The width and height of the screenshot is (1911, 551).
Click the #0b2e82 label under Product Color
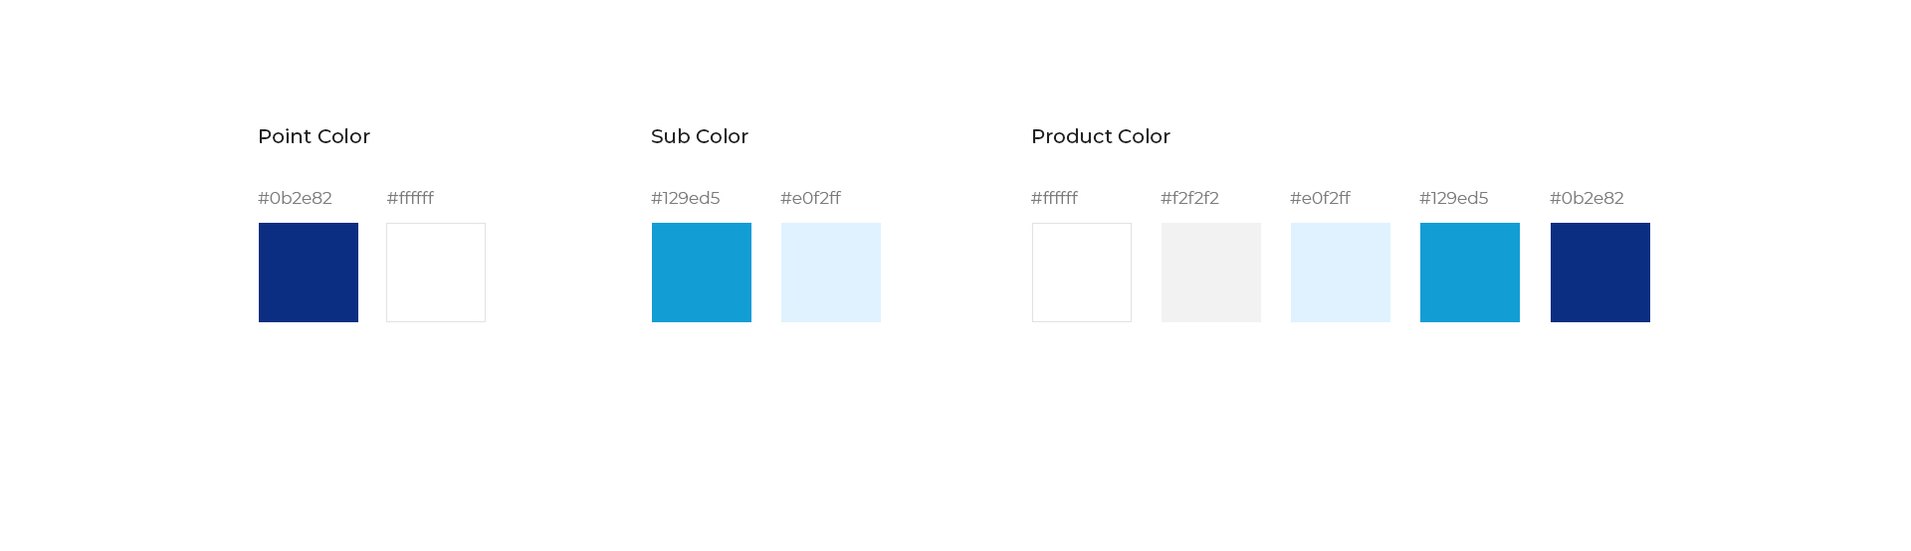pos(1587,198)
